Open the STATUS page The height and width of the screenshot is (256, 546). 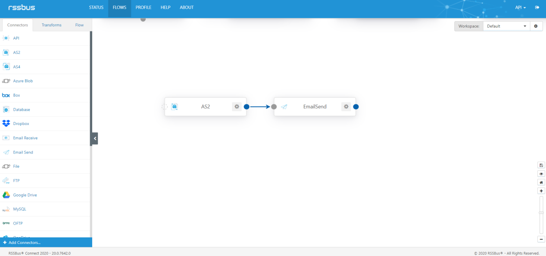pos(96,7)
